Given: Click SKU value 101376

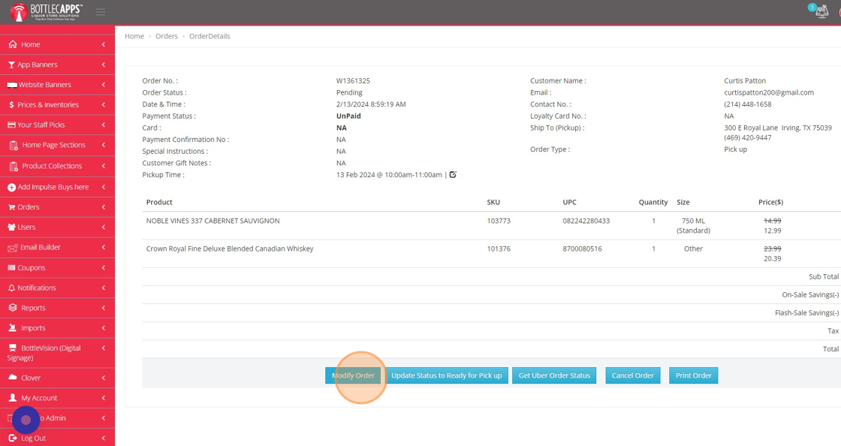Looking at the screenshot, I should click(499, 249).
